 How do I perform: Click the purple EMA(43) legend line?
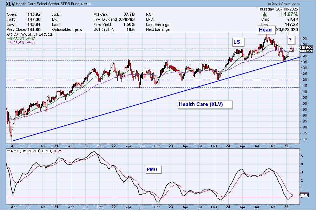(x=8, y=42)
